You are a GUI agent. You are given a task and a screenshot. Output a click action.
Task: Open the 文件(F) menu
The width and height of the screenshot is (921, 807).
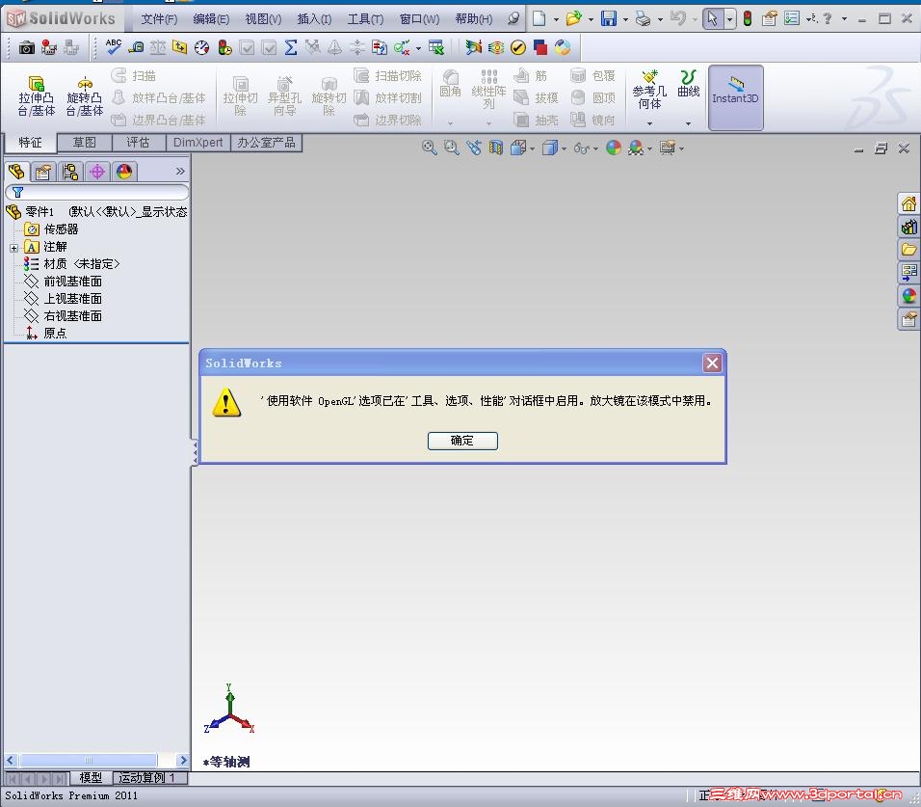[159, 19]
